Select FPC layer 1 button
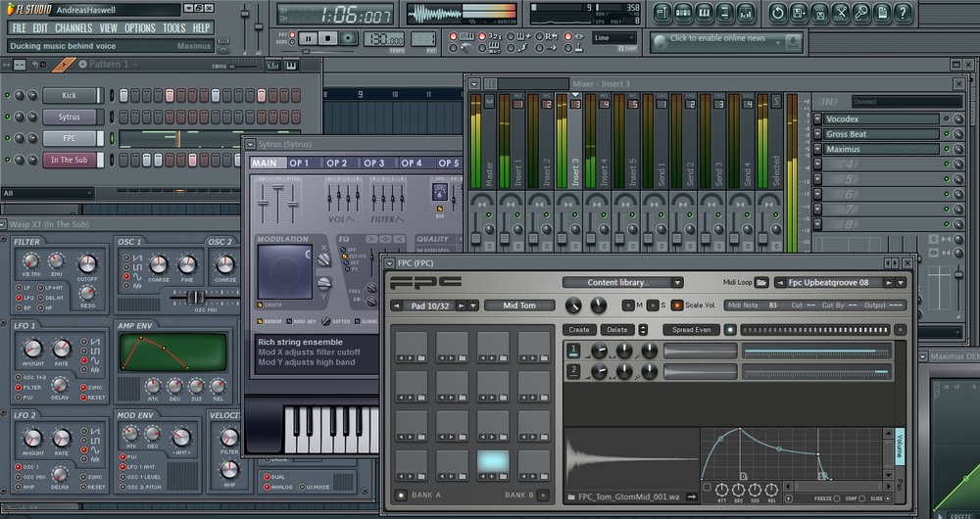The width and height of the screenshot is (980, 519). (x=573, y=351)
